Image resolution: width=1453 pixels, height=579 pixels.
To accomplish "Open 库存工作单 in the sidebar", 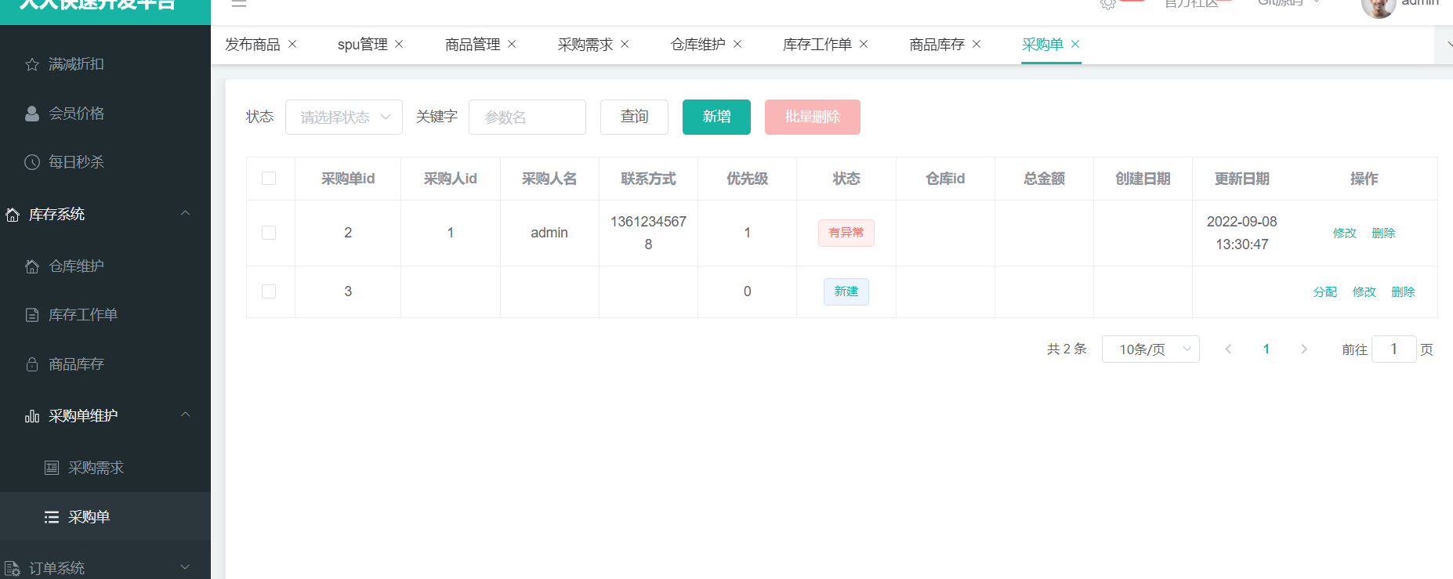I will tap(83, 315).
